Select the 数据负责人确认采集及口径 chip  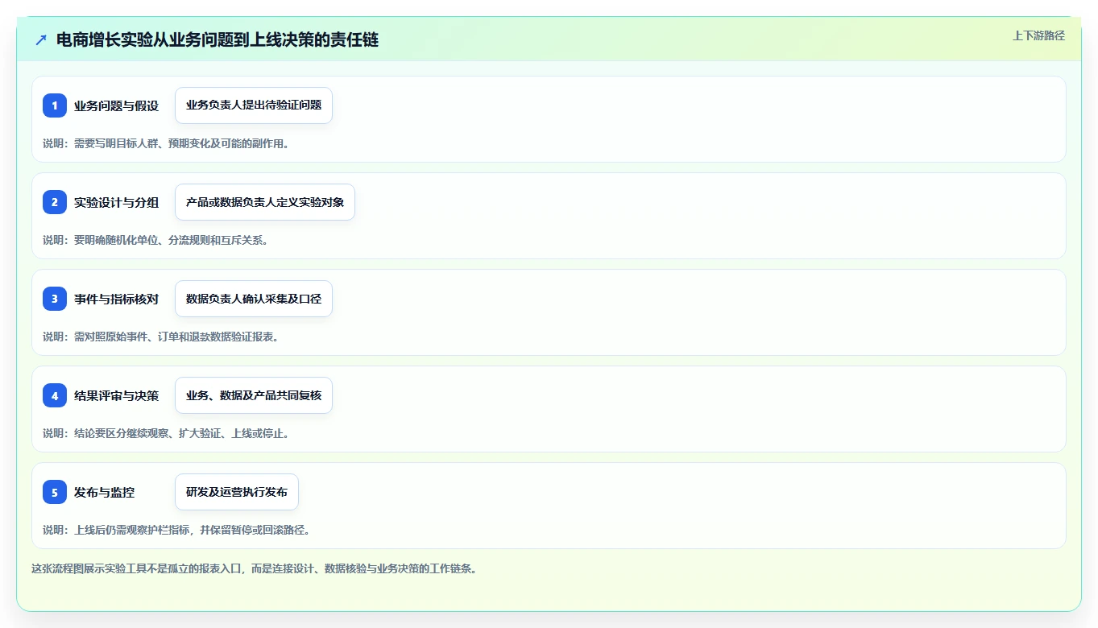pos(254,299)
